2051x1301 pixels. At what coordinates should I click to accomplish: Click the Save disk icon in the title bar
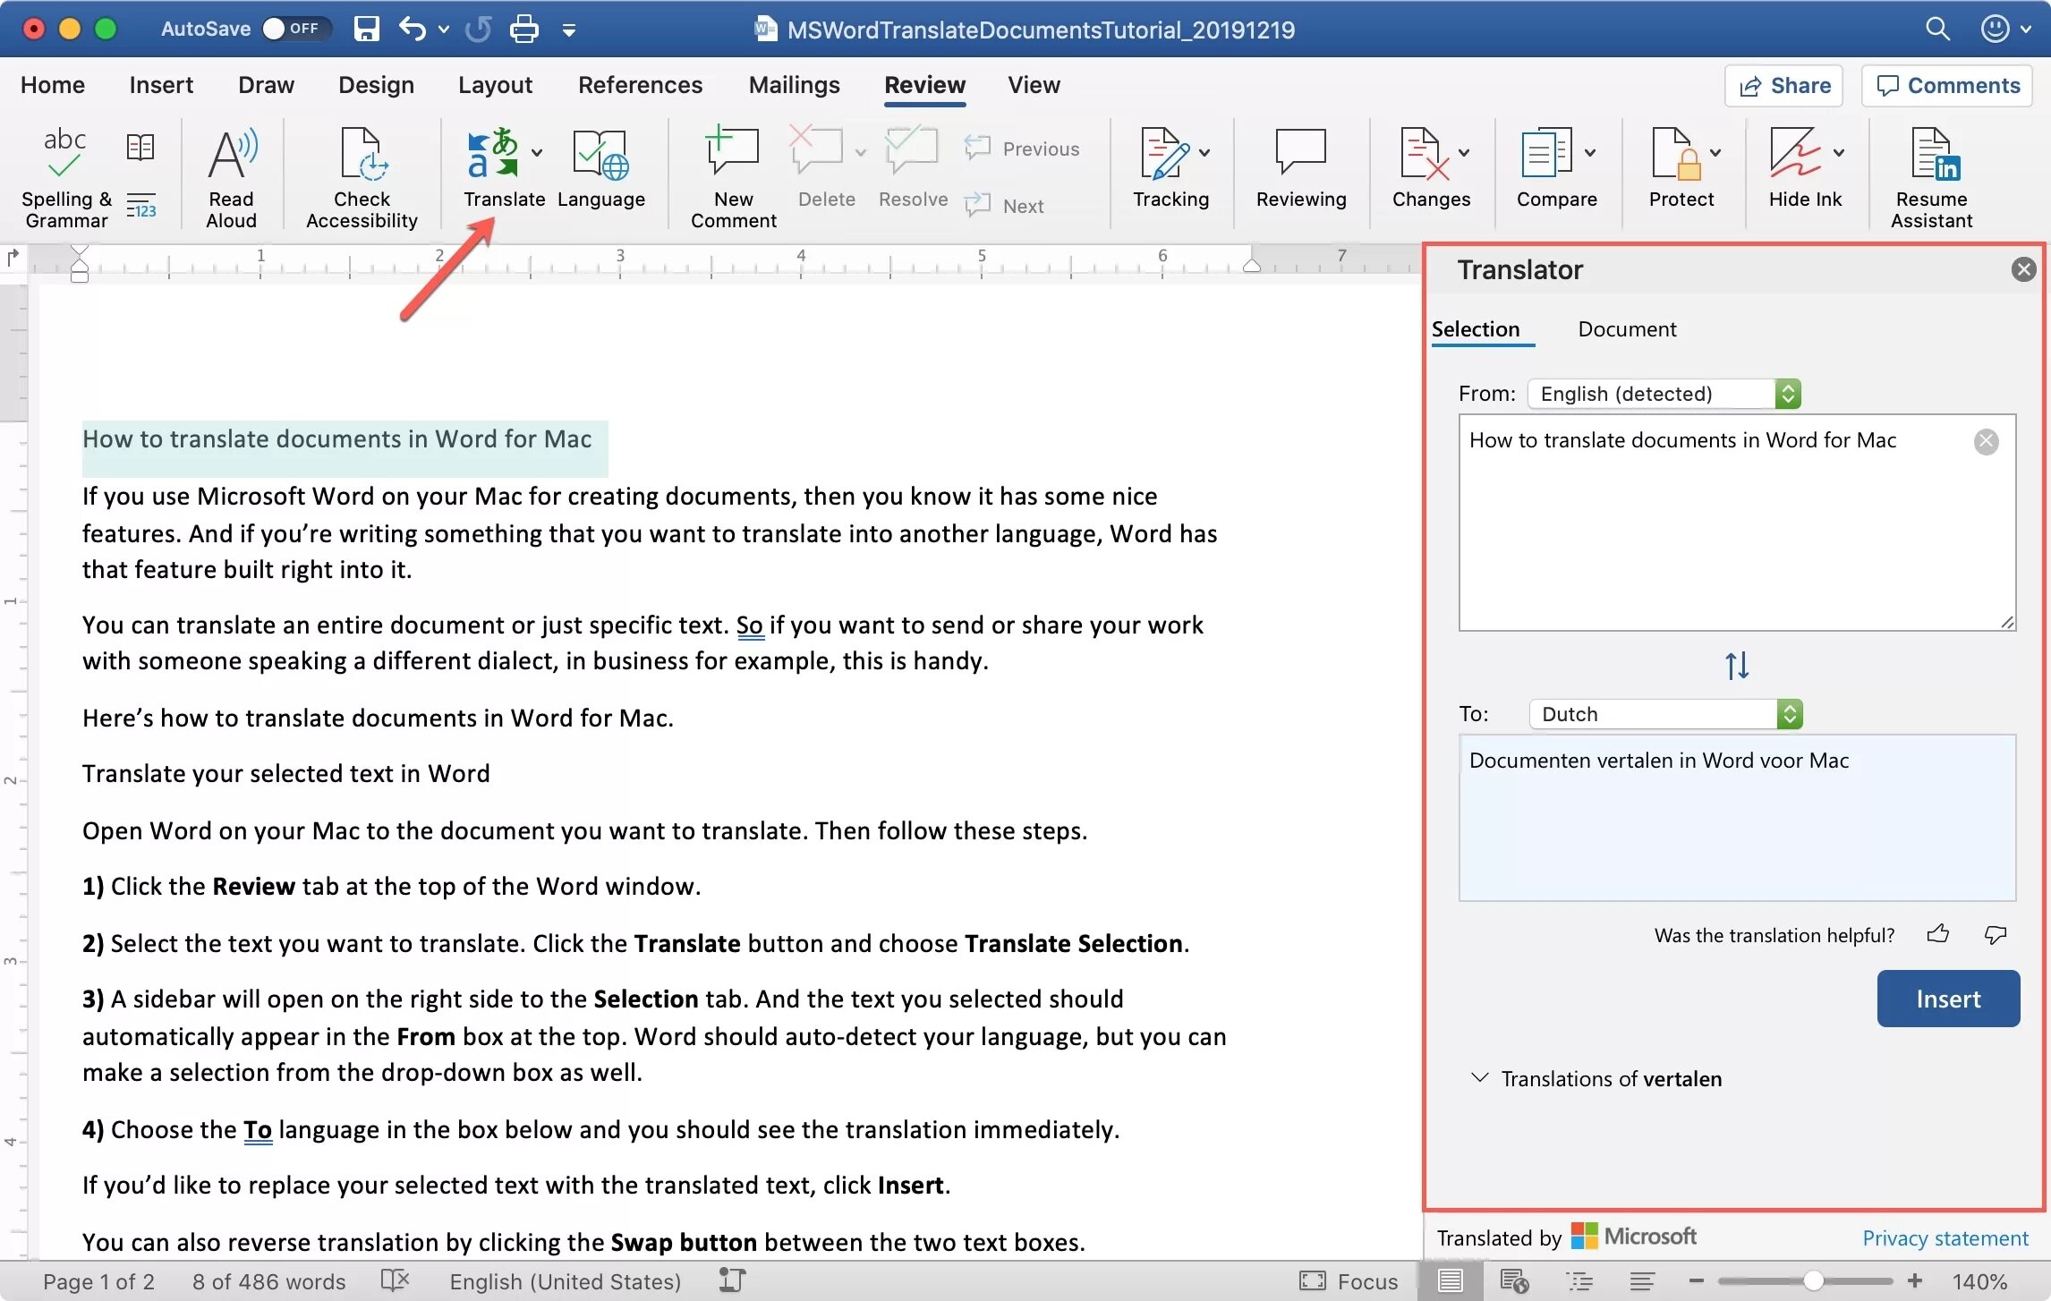click(367, 29)
